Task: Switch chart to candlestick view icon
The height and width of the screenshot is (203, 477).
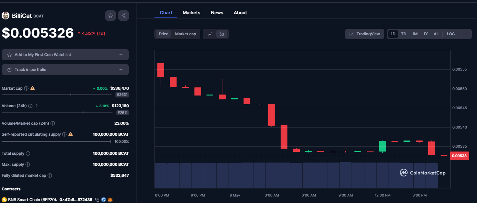Action: (x=222, y=34)
